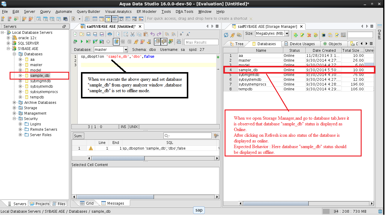The image size is (385, 216).
Task: Toggle the INS insert mode indicator
Action: [x=123, y=127]
